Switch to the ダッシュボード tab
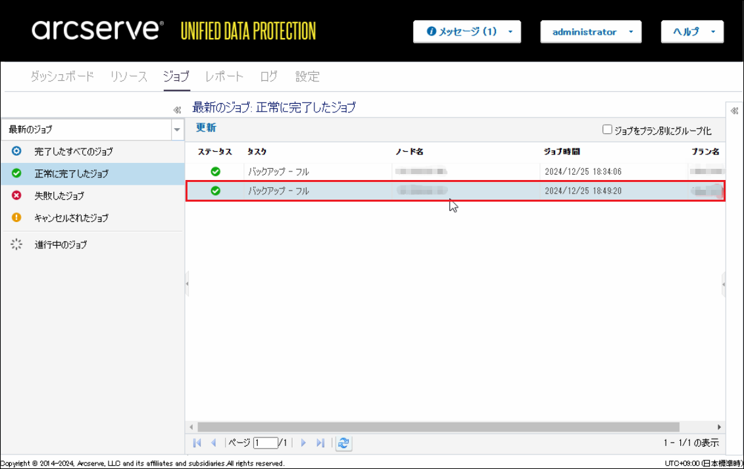Image resolution: width=744 pixels, height=469 pixels. (x=62, y=77)
